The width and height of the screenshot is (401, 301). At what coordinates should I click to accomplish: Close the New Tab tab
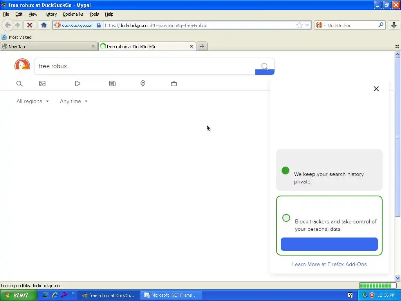pos(93,46)
